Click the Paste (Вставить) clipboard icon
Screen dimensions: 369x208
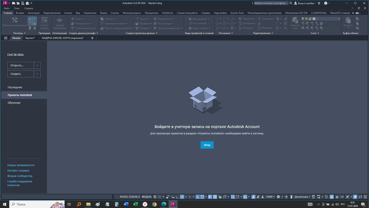(348, 20)
